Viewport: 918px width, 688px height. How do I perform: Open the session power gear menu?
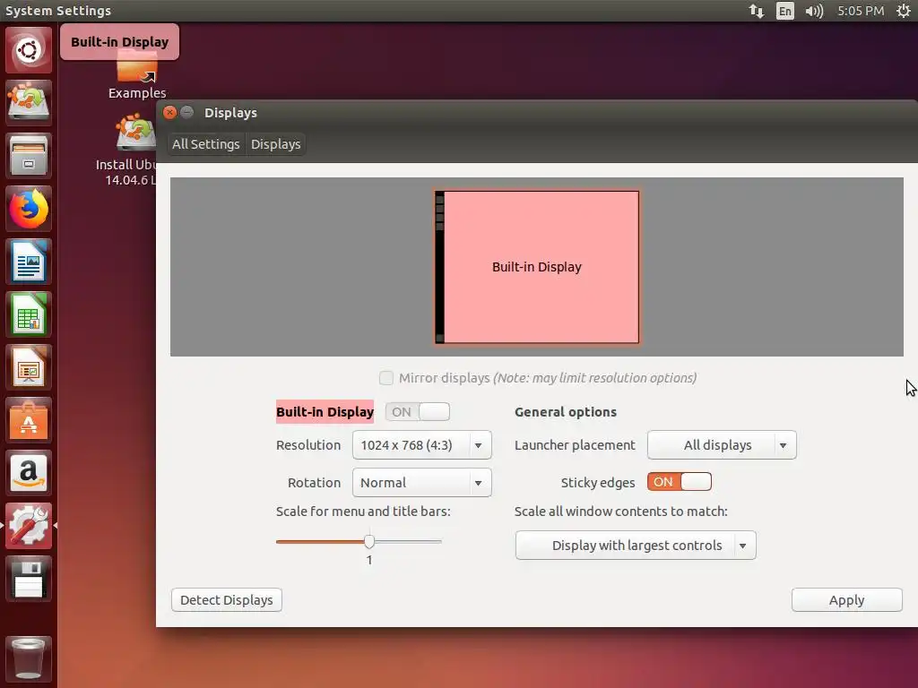tap(904, 11)
